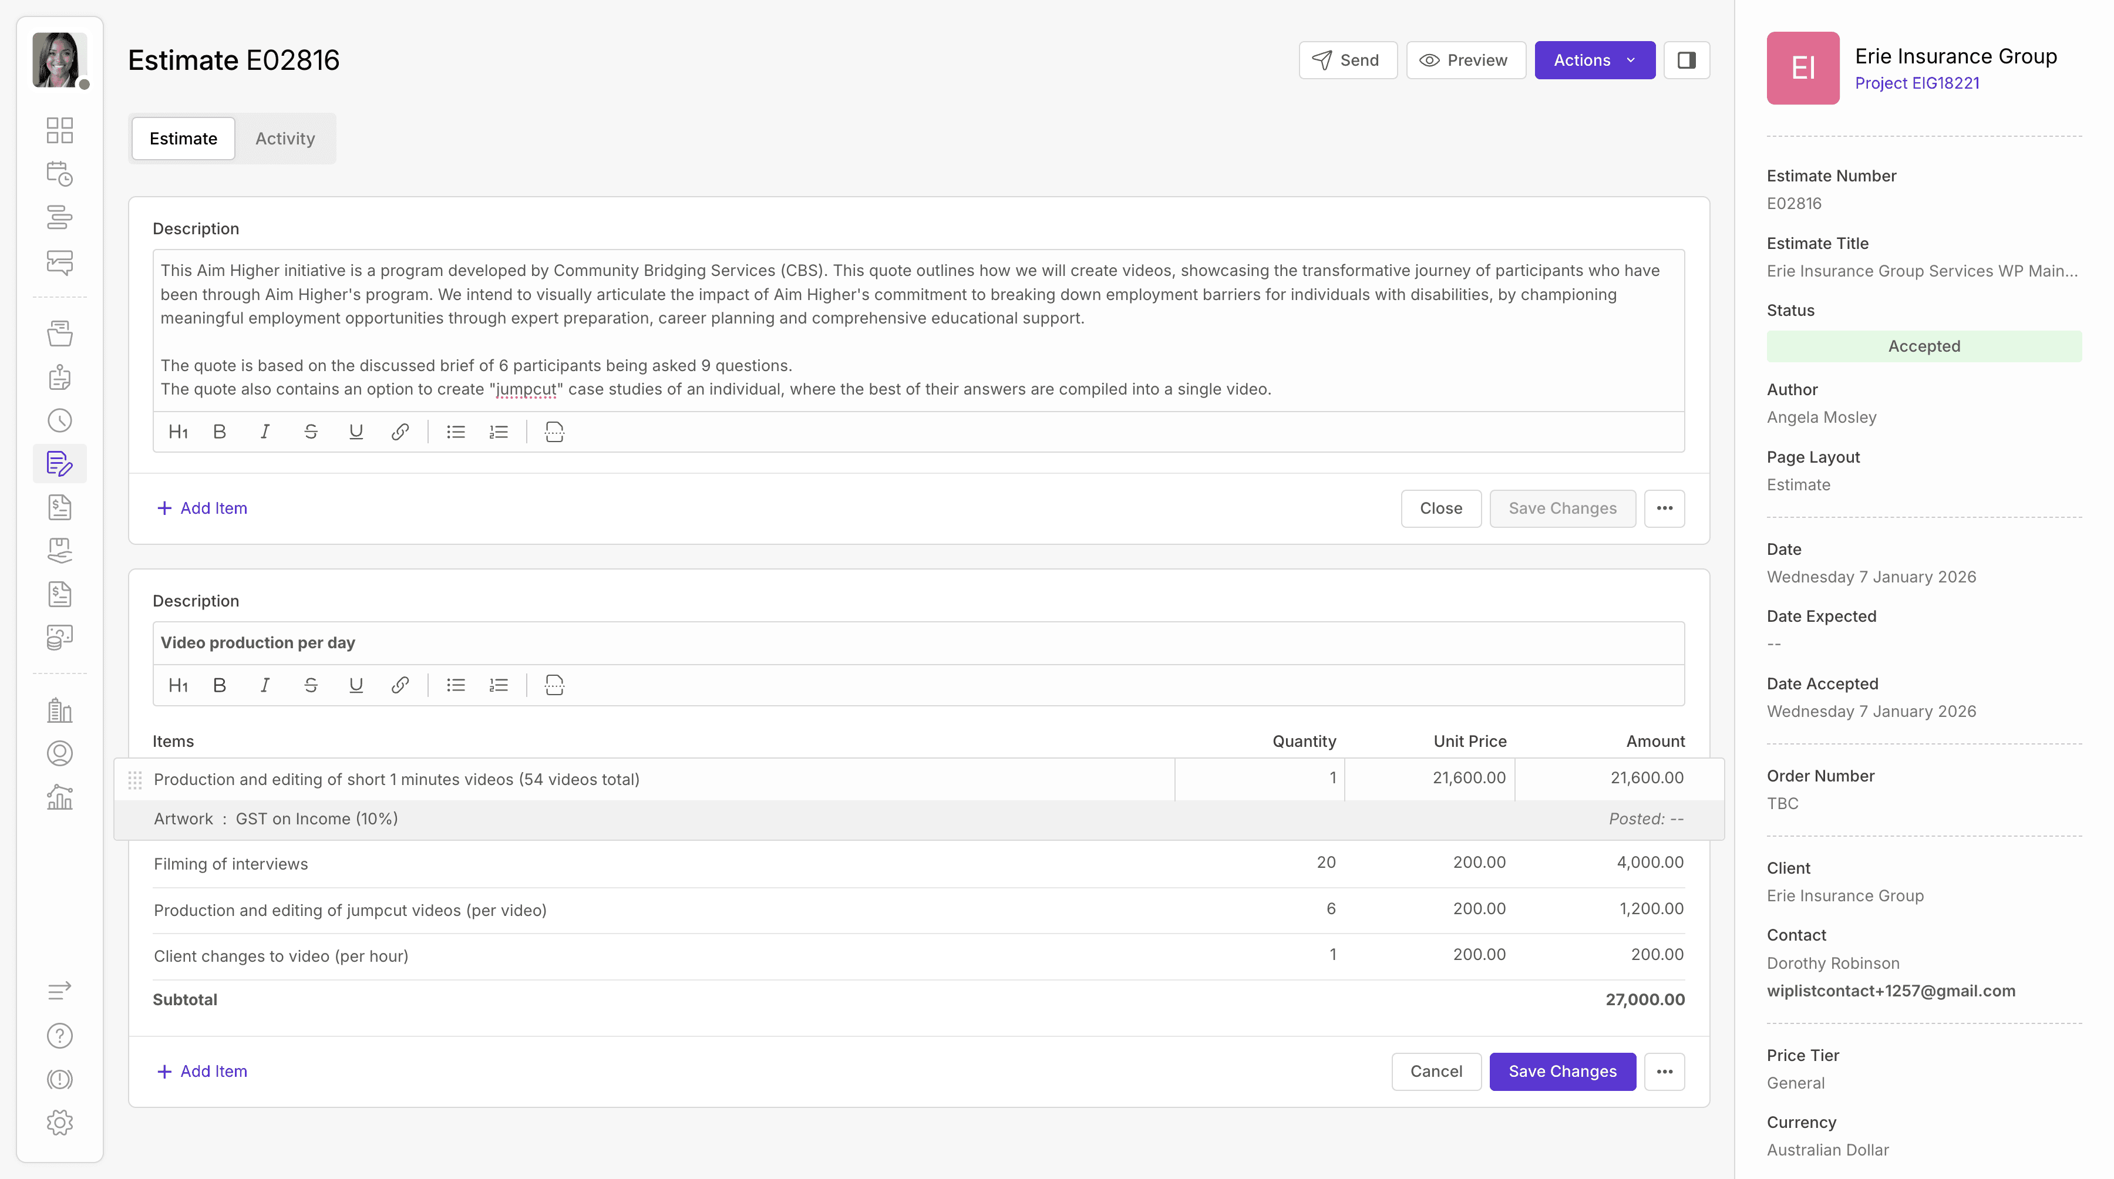Open more options beside bottom Save Changes
This screenshot has height=1179, width=2114.
tap(1664, 1072)
